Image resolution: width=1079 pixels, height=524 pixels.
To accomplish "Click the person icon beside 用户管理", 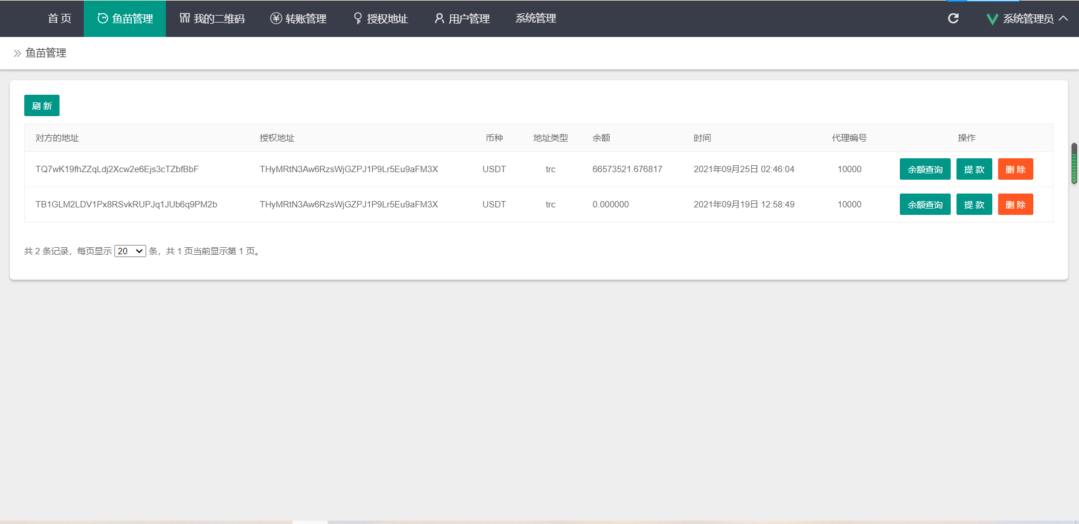I will click(x=439, y=18).
